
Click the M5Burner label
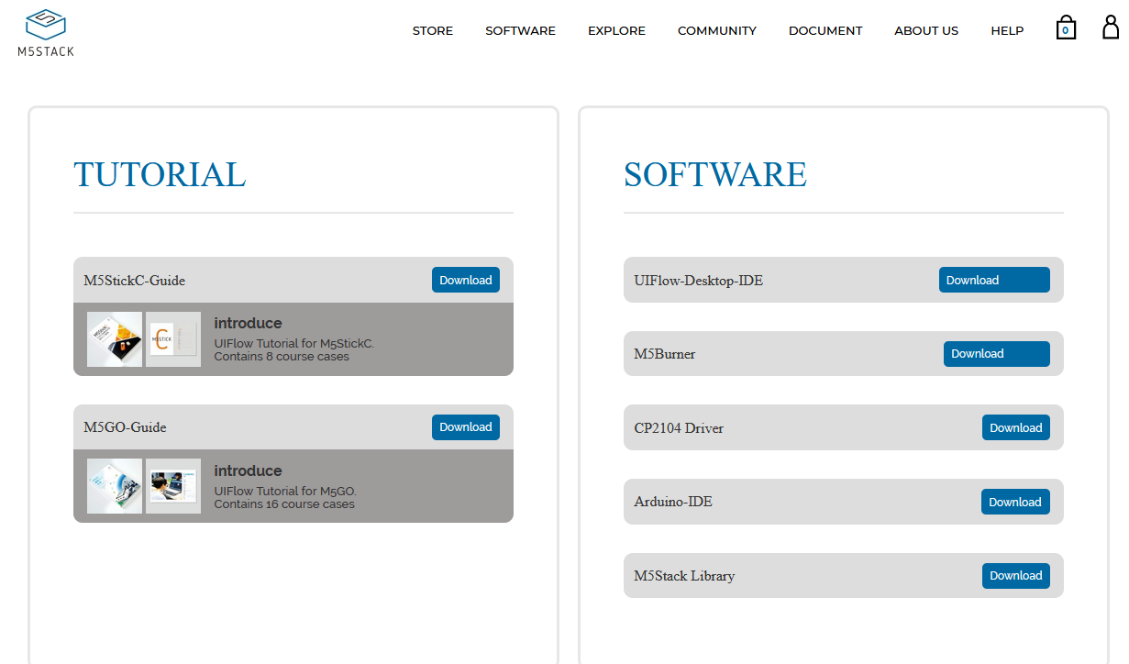coord(665,354)
